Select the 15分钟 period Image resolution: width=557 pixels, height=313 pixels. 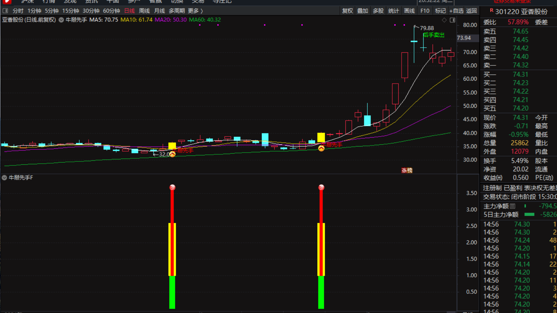click(x=70, y=11)
